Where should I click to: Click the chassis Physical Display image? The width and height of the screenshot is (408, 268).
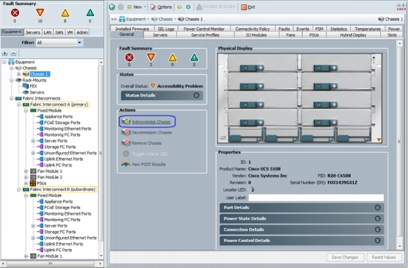pos(300,98)
